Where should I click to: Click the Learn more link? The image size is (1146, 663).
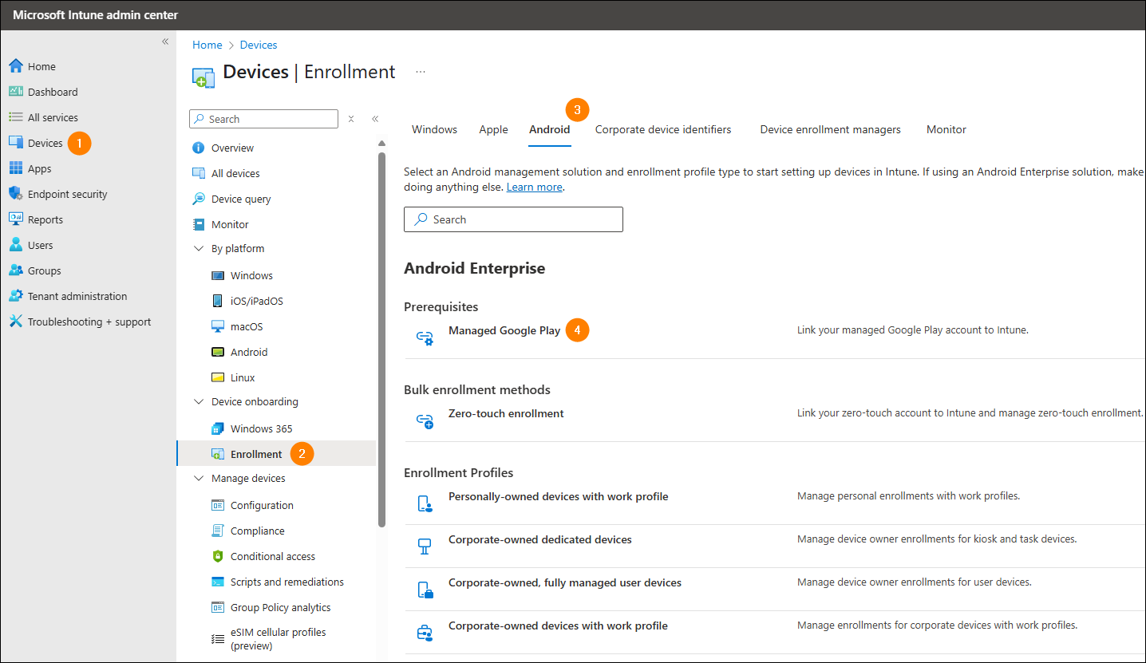point(534,187)
